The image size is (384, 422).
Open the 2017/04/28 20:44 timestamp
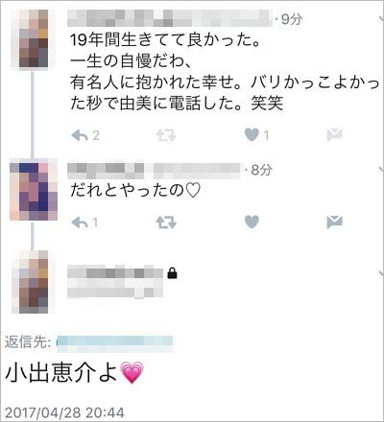point(64,412)
